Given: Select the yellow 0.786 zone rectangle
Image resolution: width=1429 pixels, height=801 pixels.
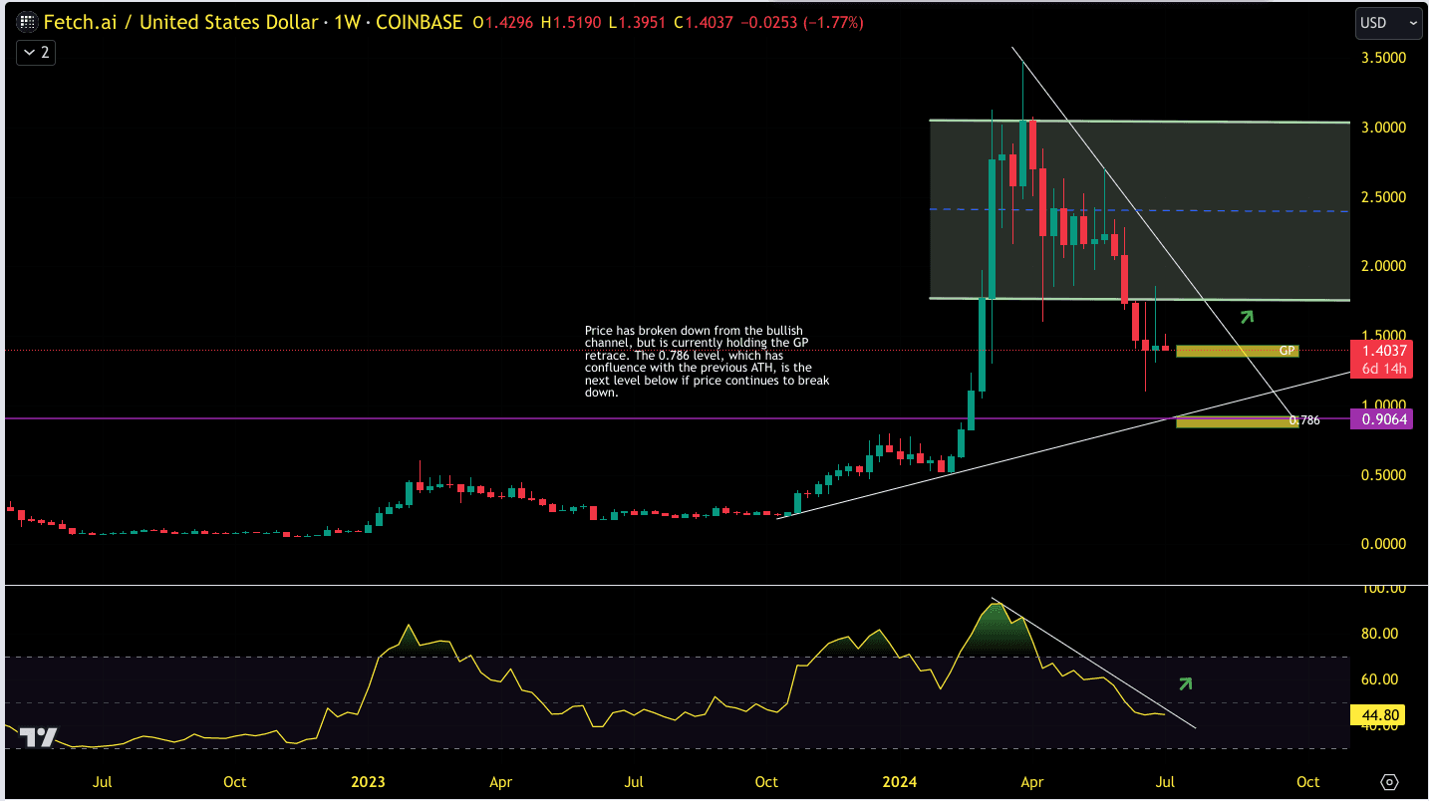Looking at the screenshot, I should (1237, 422).
